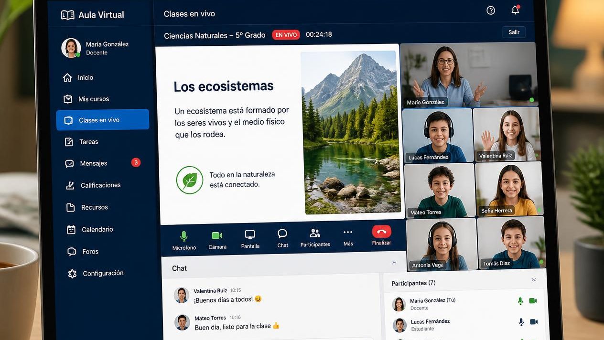Image resolution: width=604 pixels, height=340 pixels.
Task: Toggle Lucas Fernández's camera in Participantes list
Action: (534, 322)
